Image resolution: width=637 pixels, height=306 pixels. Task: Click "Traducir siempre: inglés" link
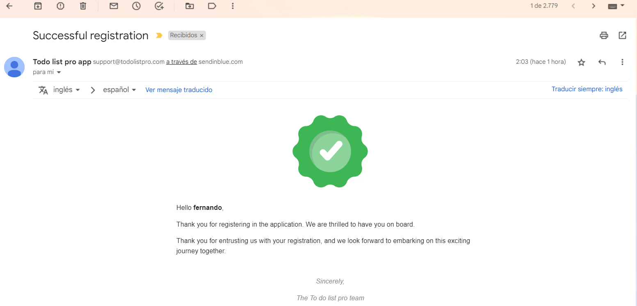tap(587, 89)
